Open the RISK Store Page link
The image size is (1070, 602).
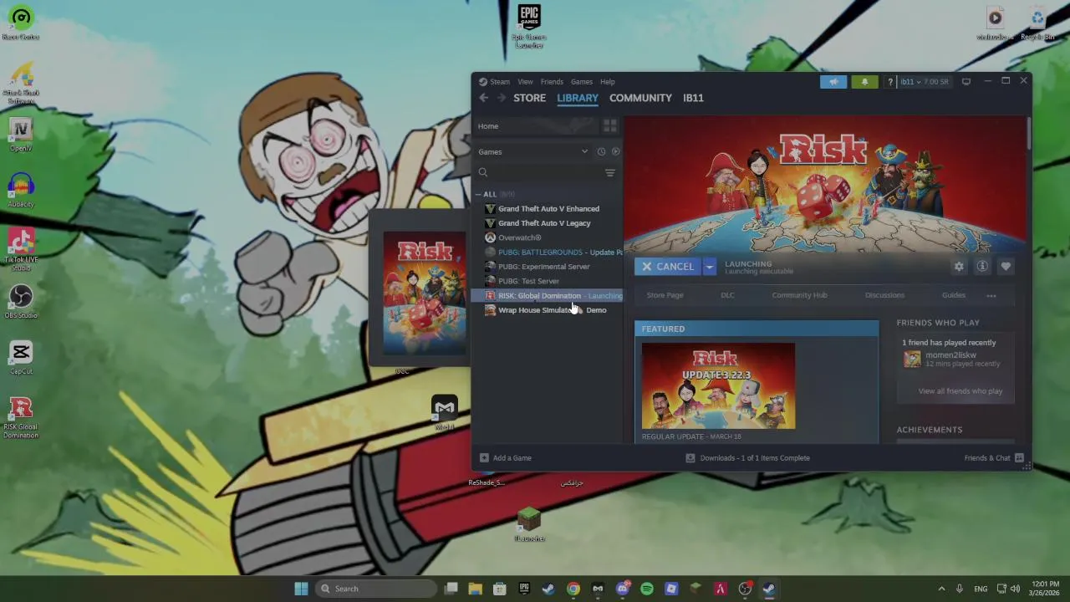665,295
